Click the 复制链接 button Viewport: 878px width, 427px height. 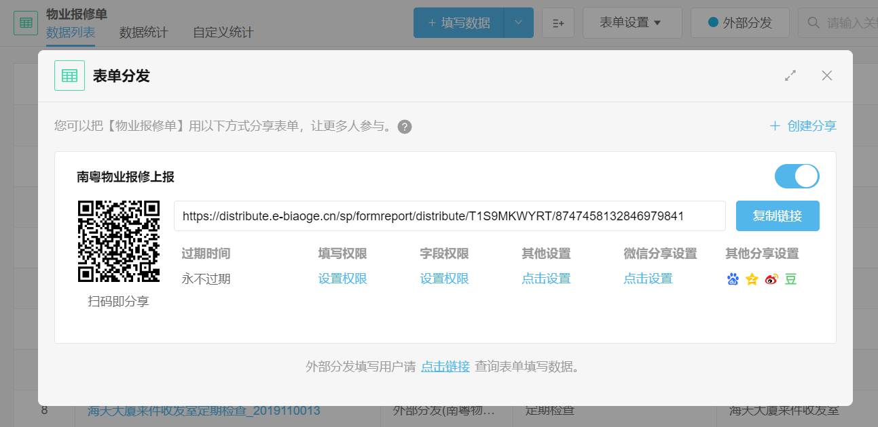[x=778, y=216]
